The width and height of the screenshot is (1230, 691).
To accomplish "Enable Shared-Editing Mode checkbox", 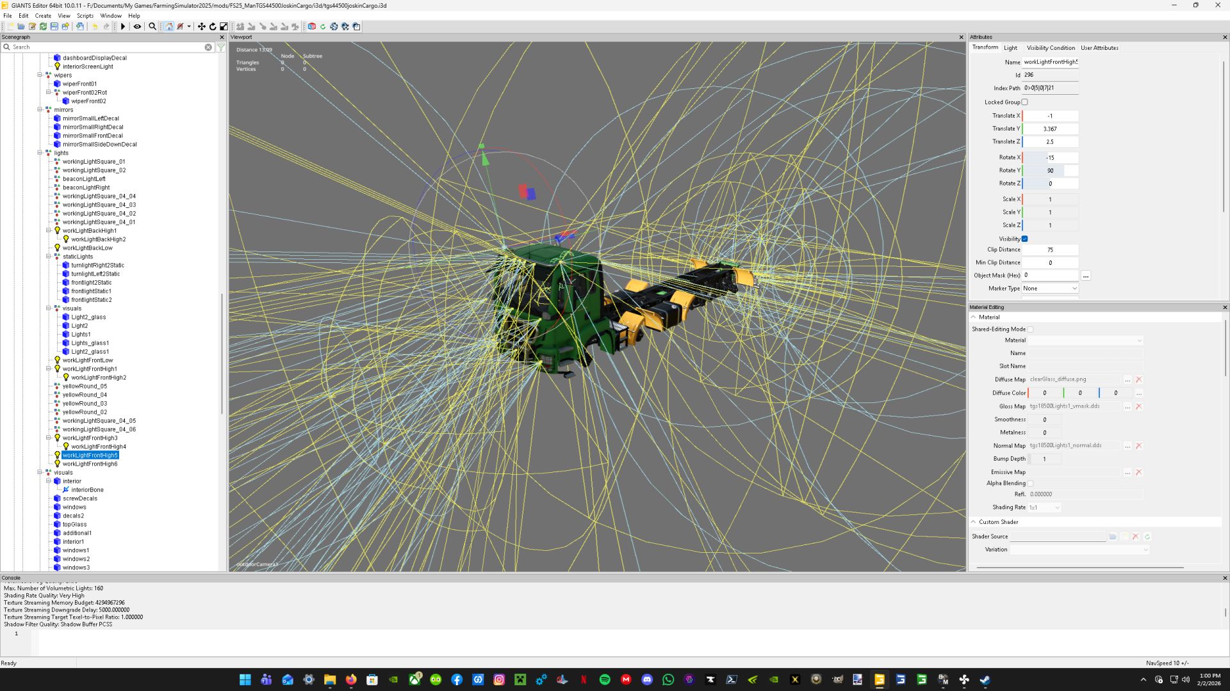I will tap(1030, 329).
